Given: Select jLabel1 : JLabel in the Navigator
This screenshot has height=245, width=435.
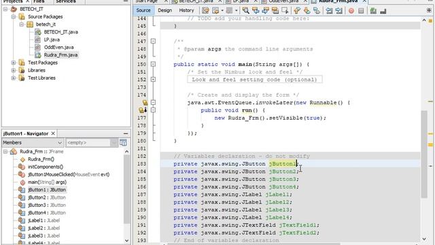Looking at the screenshot, I should [x=43, y=220].
